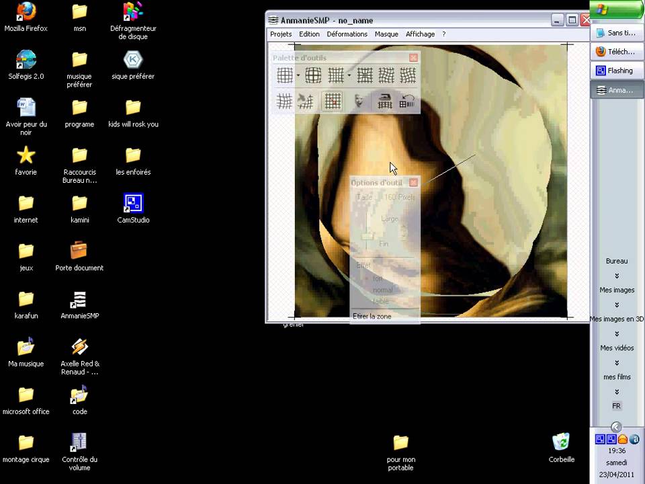
Task: Click the undo grid deformation tool
Action: pyautogui.click(x=407, y=102)
